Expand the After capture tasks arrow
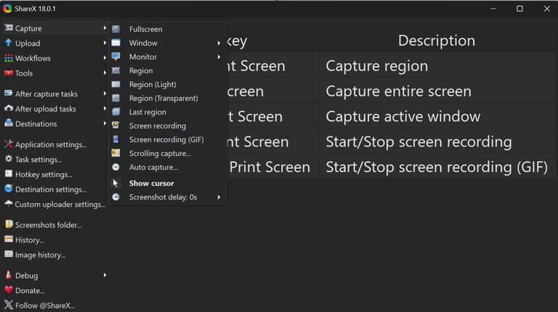 (x=105, y=94)
